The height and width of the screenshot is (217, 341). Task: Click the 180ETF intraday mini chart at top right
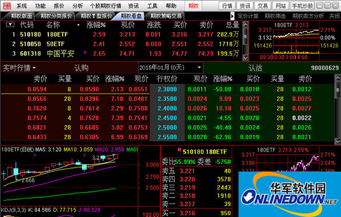coord(296,41)
